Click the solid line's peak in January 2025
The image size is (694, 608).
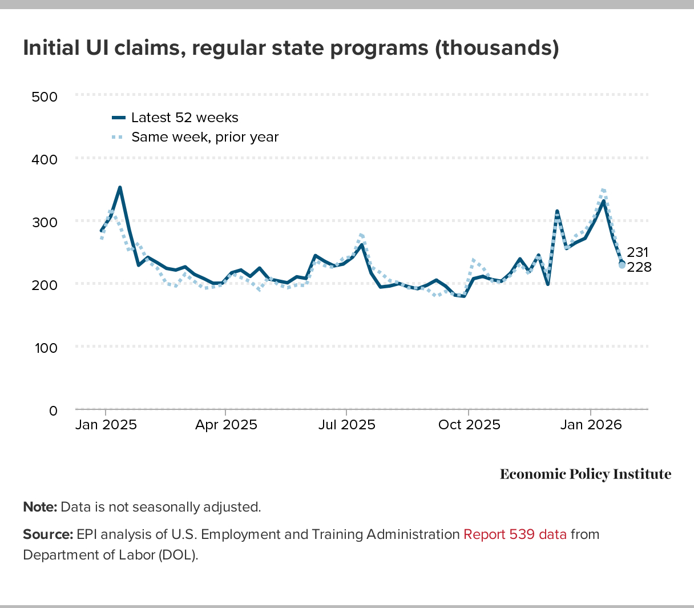pyautogui.click(x=120, y=187)
